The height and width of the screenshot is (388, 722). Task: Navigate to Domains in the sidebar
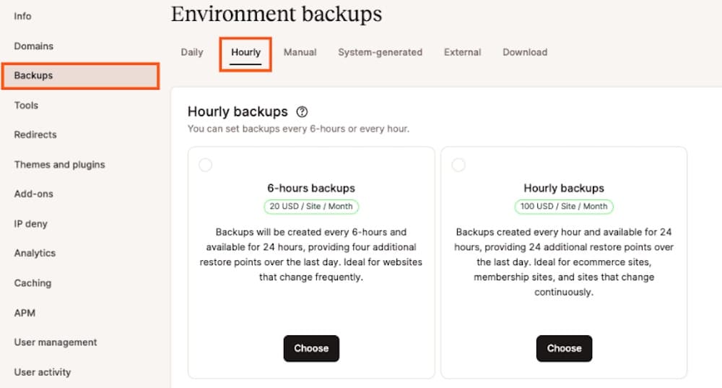tap(34, 46)
